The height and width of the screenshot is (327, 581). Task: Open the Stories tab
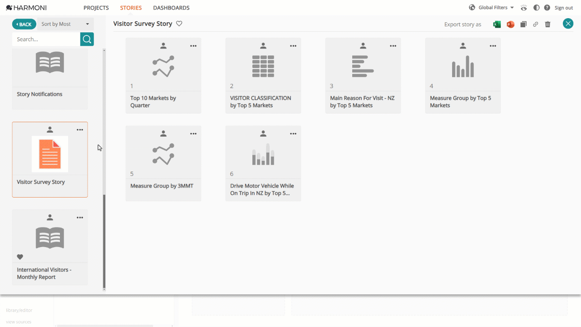131,8
